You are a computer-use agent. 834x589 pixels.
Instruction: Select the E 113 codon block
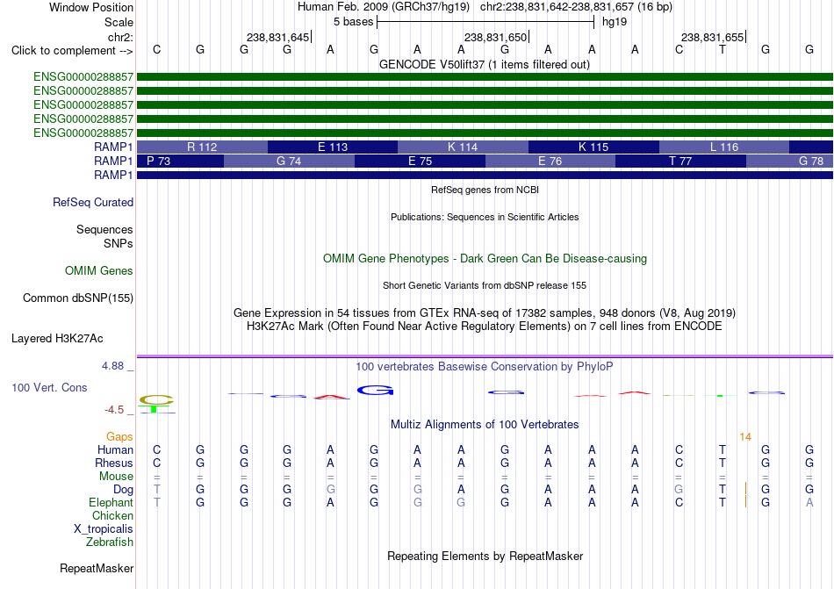tap(333, 147)
